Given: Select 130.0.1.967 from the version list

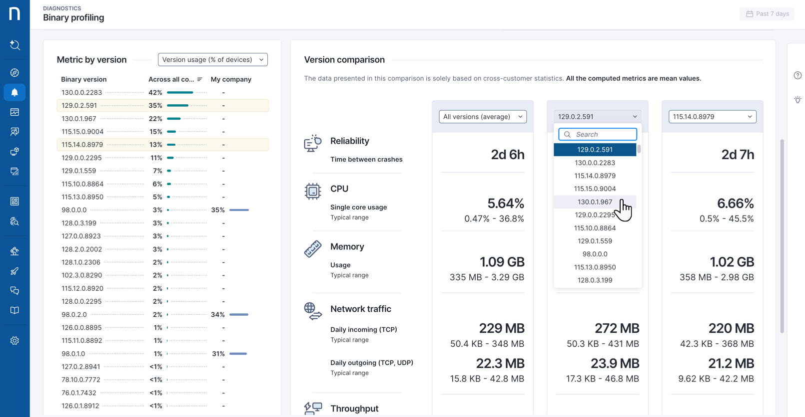Looking at the screenshot, I should coord(595,202).
